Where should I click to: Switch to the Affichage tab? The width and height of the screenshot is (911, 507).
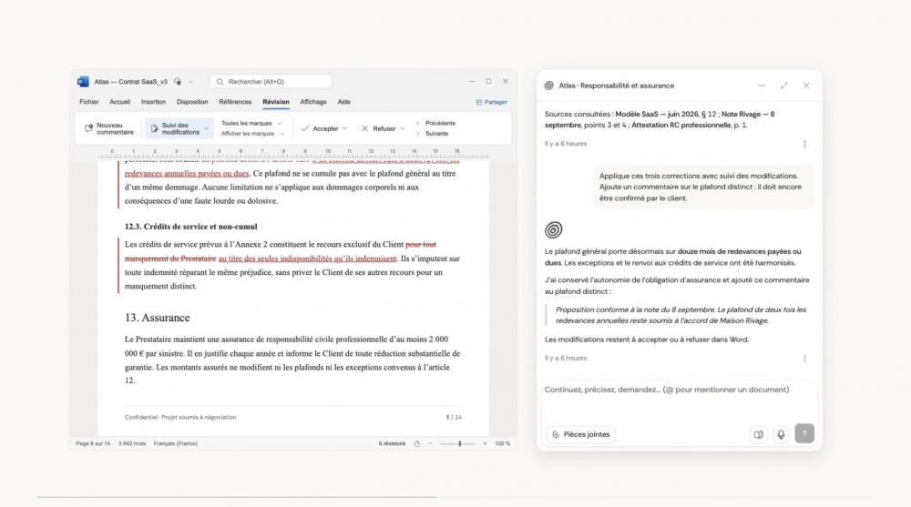point(313,102)
